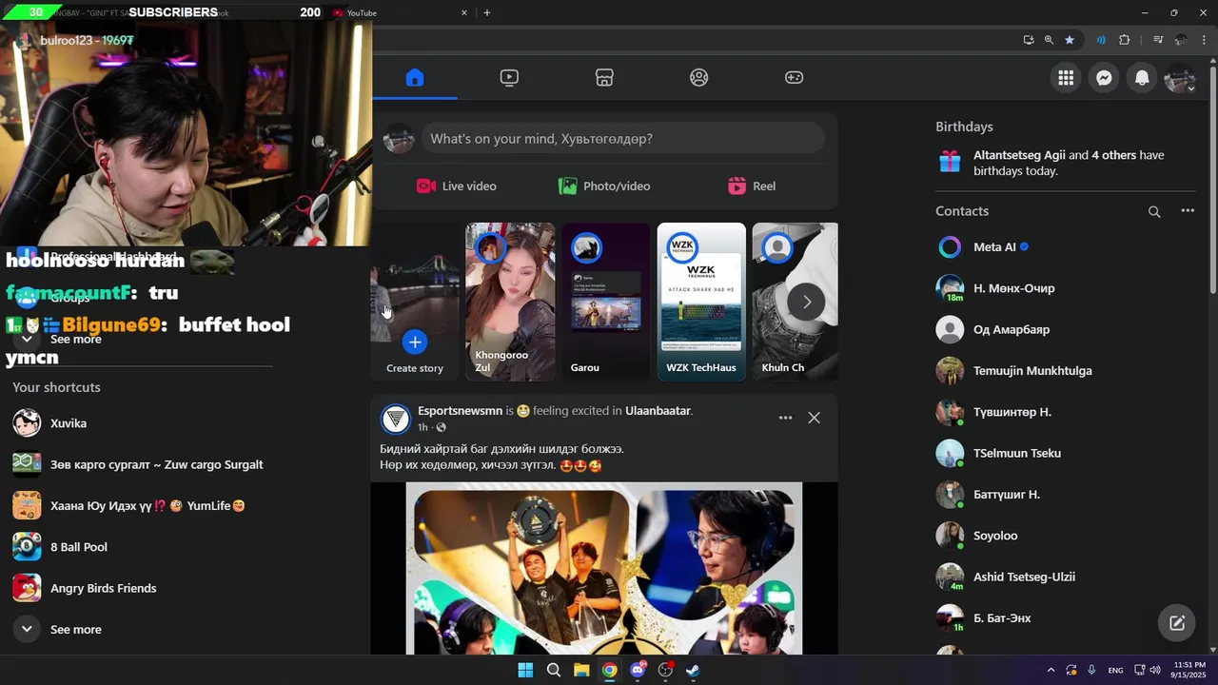Screen dimensions: 1218x685
Task: Open the account profile menu
Action: coord(1180,78)
